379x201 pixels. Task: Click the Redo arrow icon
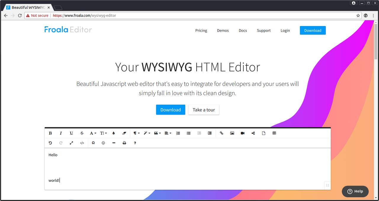coord(61,143)
